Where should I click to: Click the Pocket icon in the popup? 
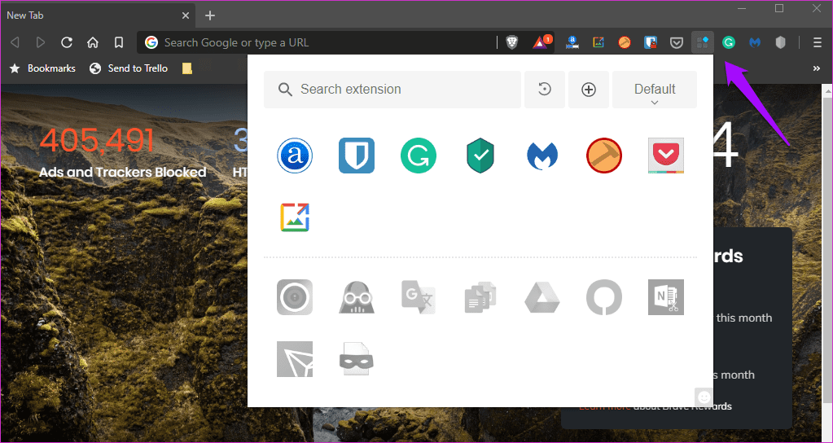tap(666, 156)
